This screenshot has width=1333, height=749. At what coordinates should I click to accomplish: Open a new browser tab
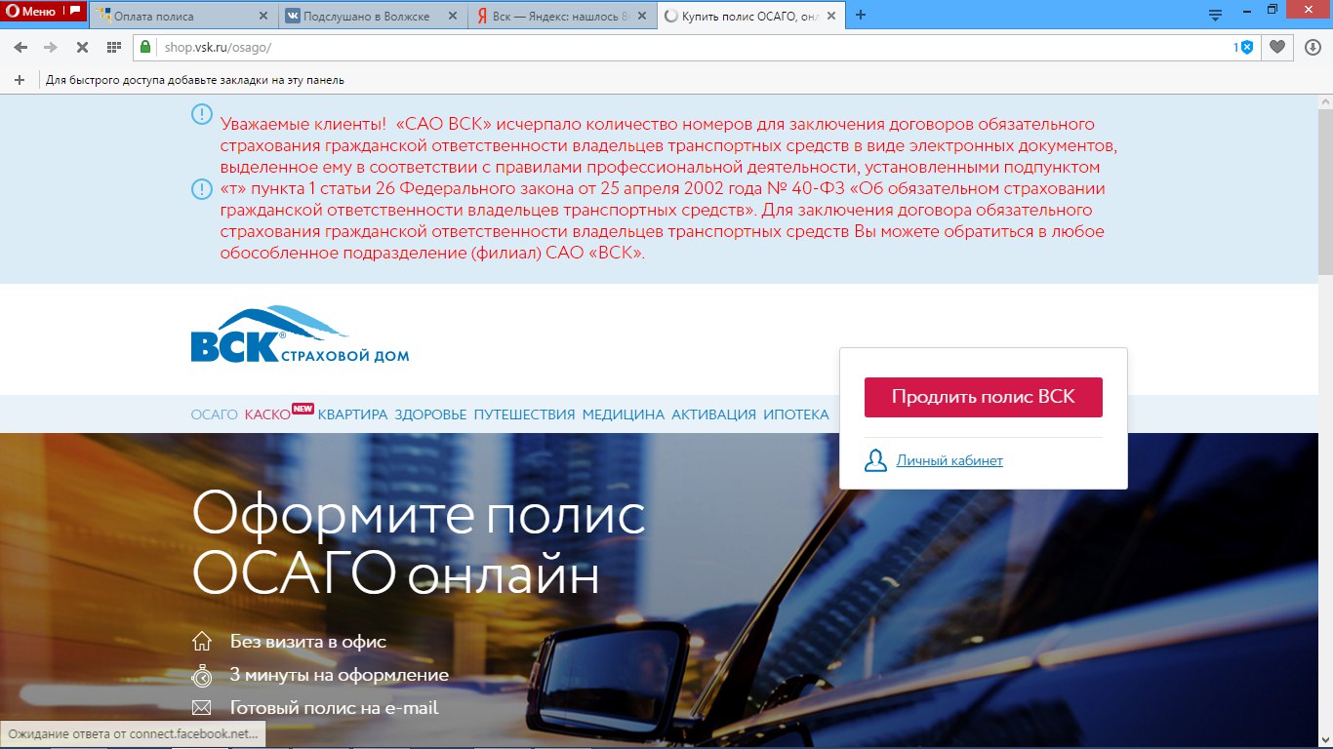point(860,16)
